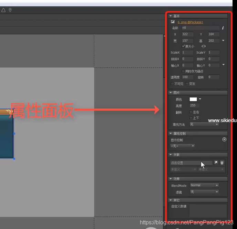Screen dimensions: 237x229
Task: Toggle the 原大小 checkbox
Action: point(183,46)
